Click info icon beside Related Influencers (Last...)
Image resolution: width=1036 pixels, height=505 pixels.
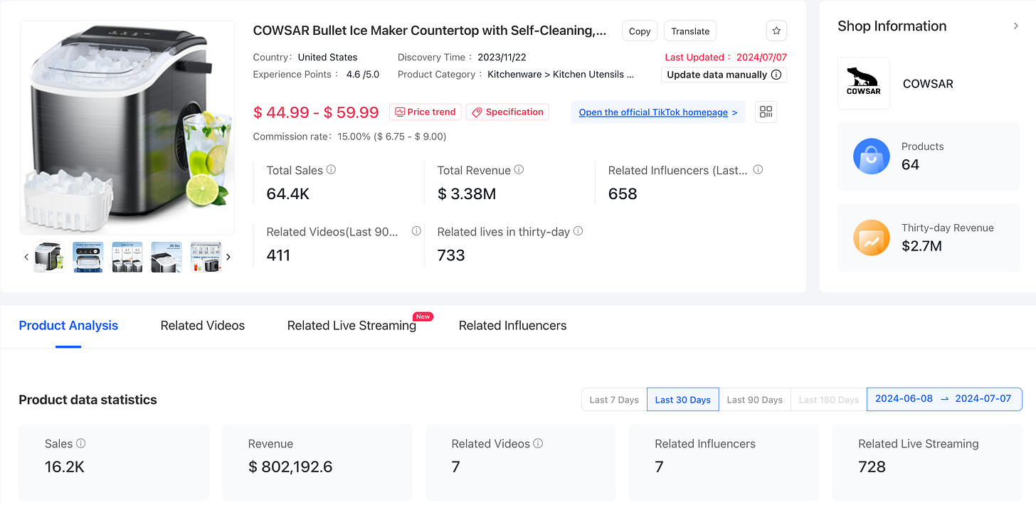click(758, 170)
